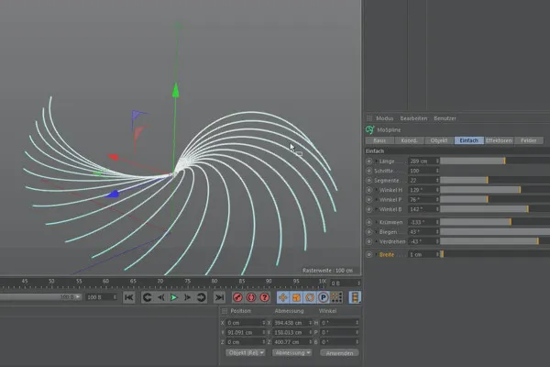Toggle scale keyframe recording

(x=296, y=297)
